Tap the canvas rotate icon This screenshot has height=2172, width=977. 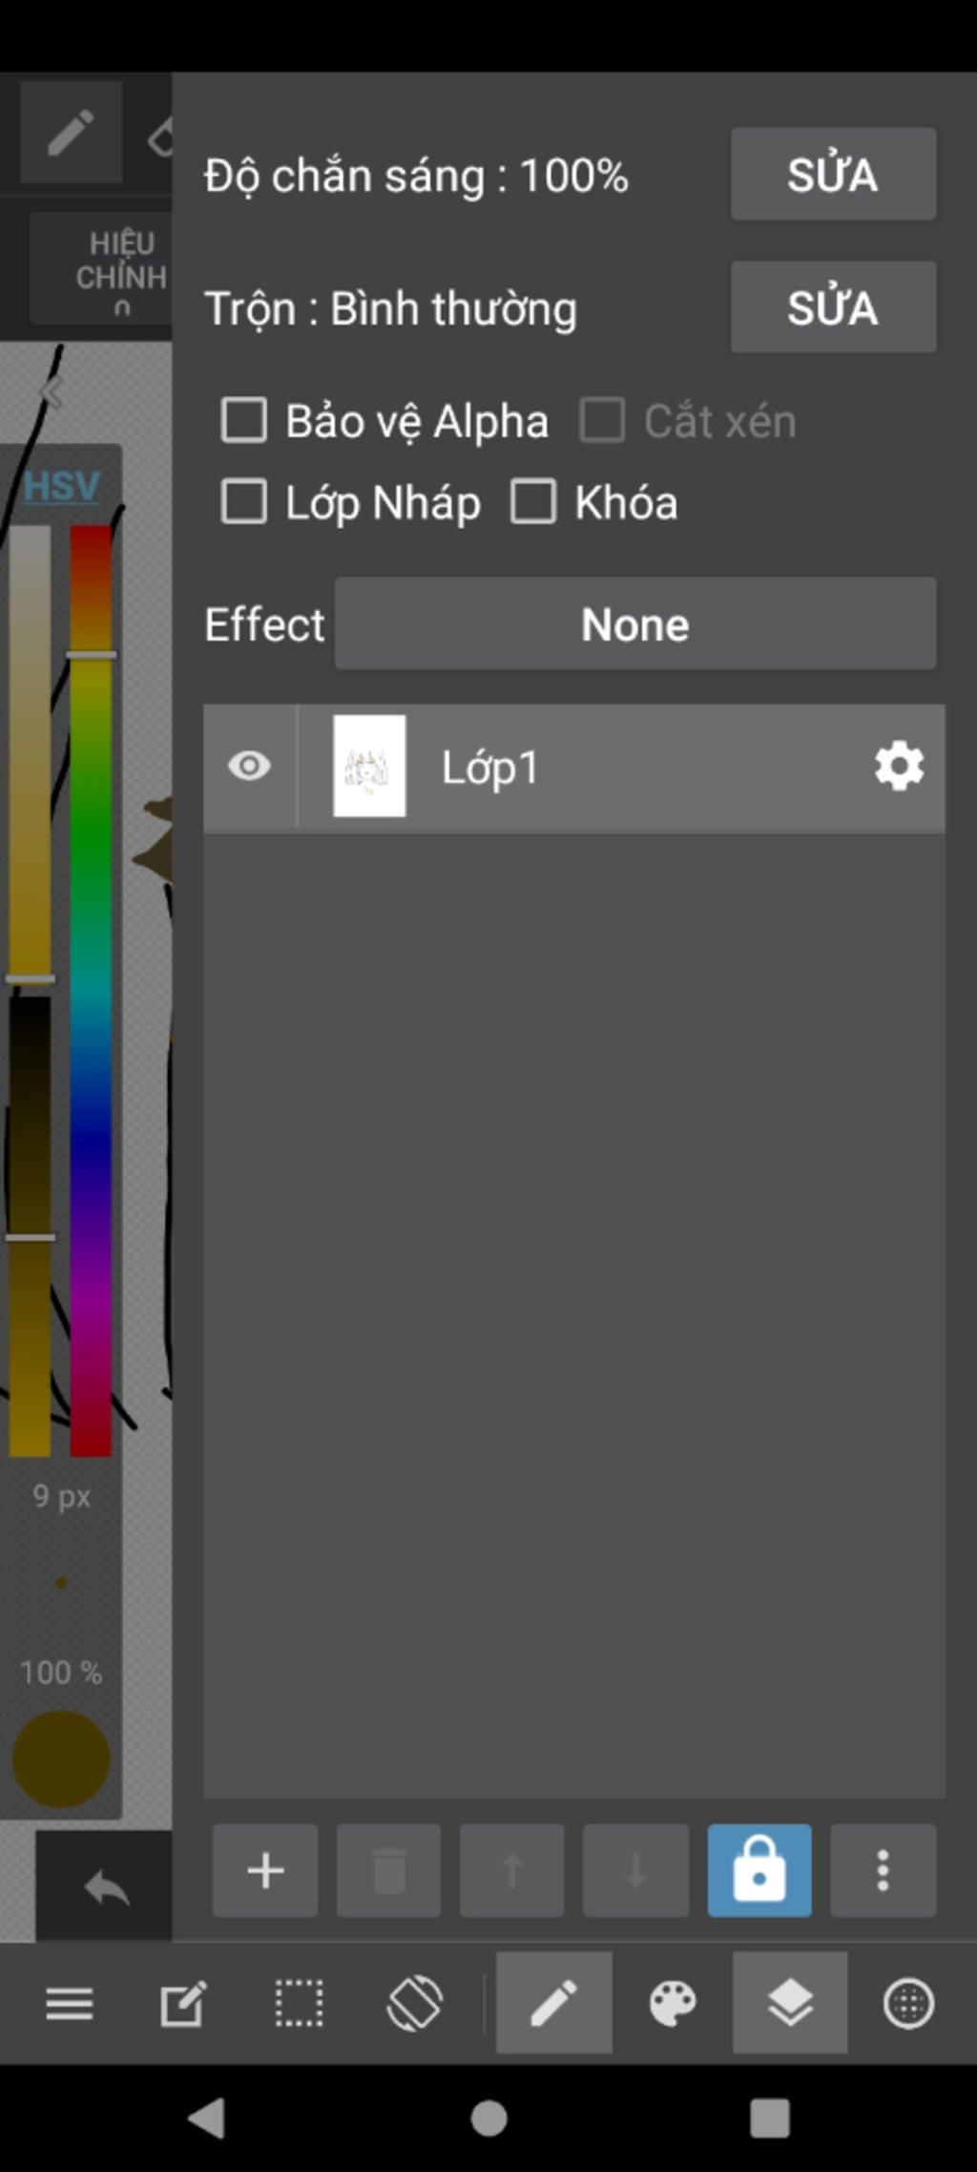[x=414, y=2003]
